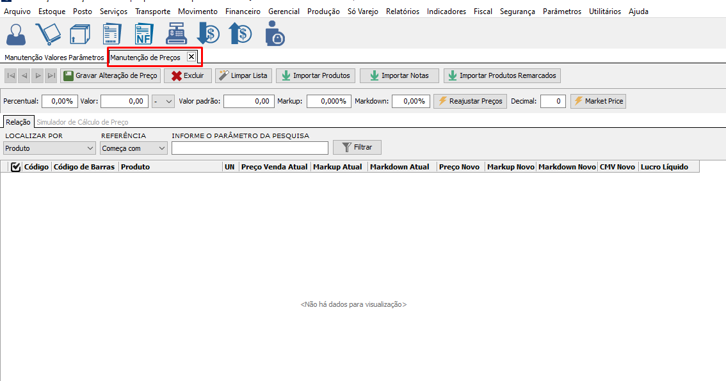
Task: Launch the cash register icon
Action: pos(176,34)
